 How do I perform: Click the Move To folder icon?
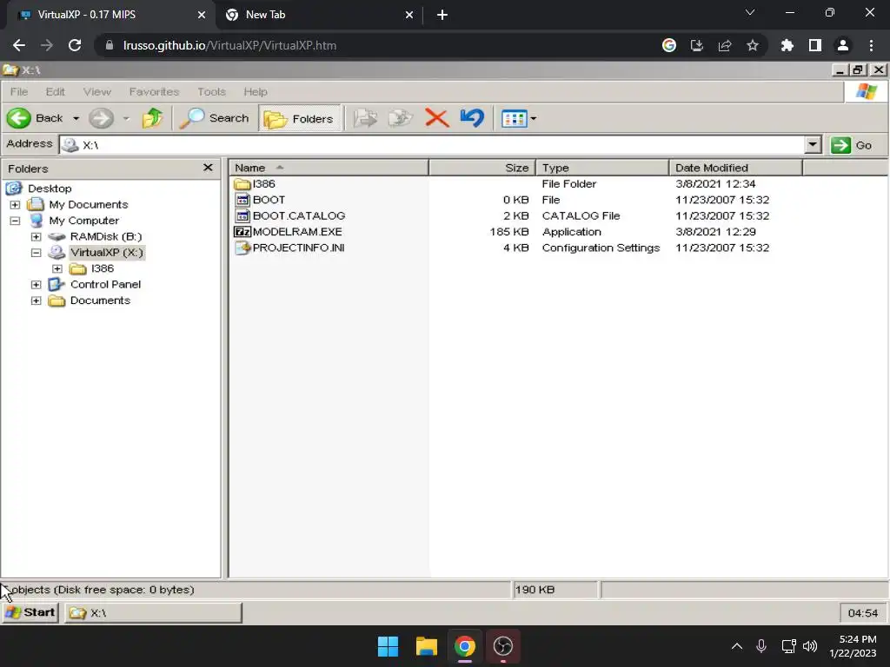click(365, 118)
